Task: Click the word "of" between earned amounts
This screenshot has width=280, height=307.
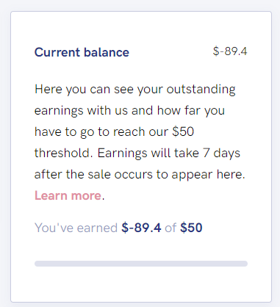Action: [x=170, y=228]
